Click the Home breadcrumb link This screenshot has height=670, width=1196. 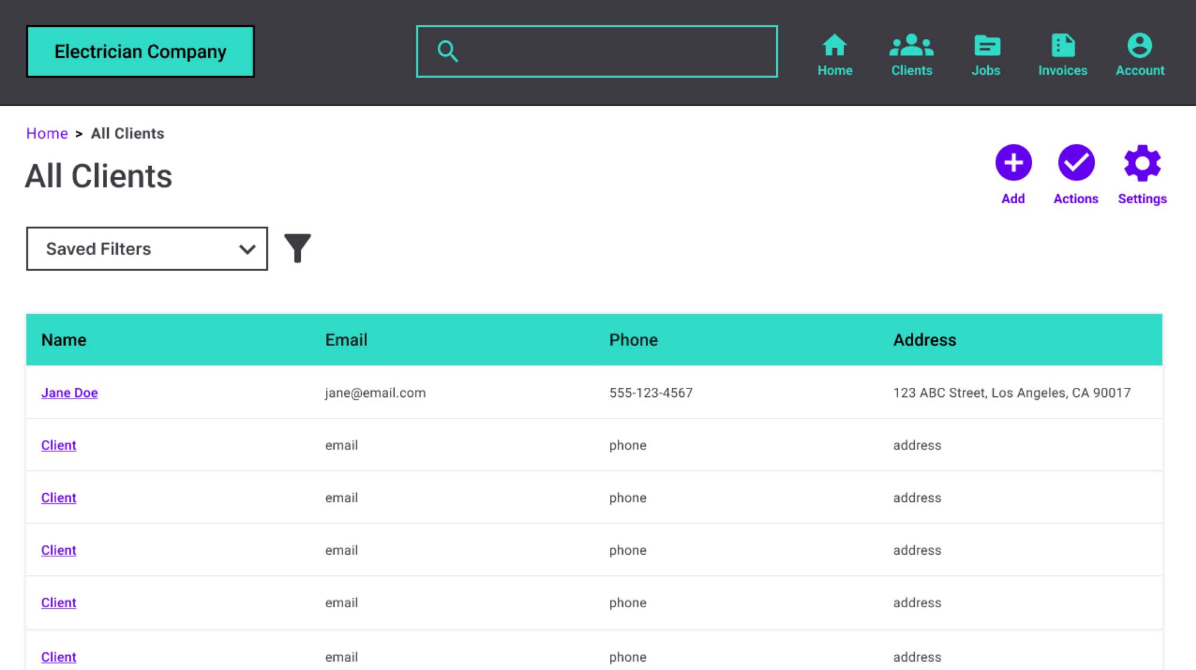coord(47,133)
